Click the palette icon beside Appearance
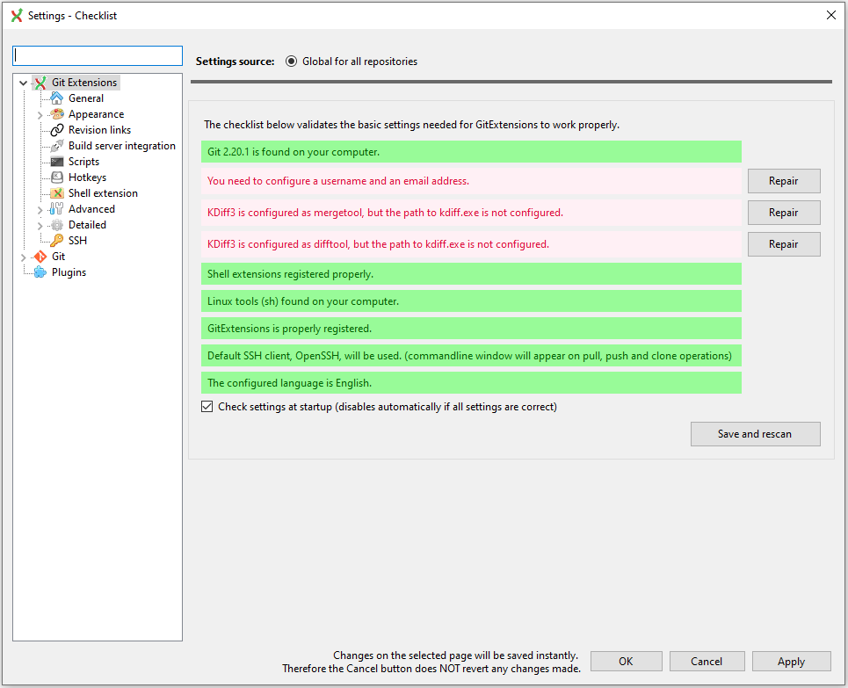Image resolution: width=848 pixels, height=688 pixels. (x=57, y=114)
